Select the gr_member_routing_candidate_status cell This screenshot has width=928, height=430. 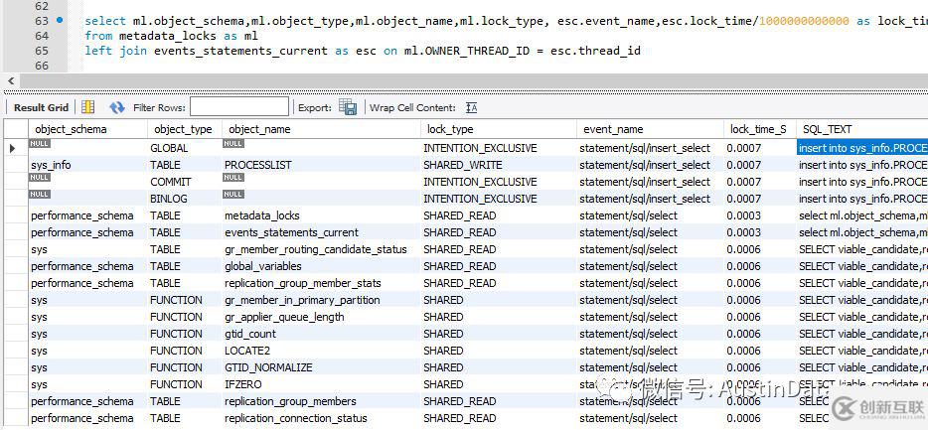[321, 249]
